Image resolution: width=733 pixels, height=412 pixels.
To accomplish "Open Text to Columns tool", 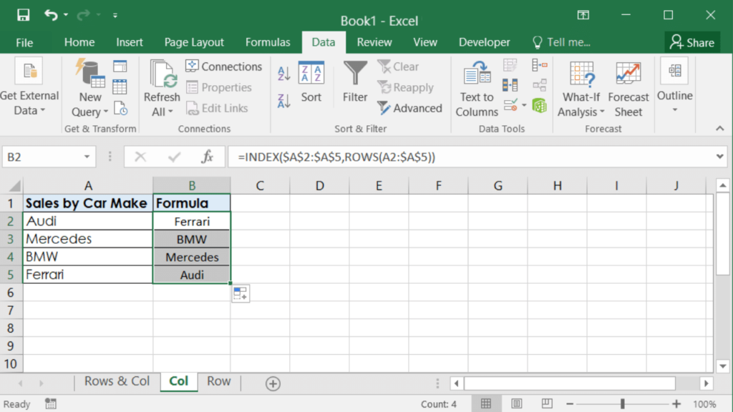I will (477, 90).
